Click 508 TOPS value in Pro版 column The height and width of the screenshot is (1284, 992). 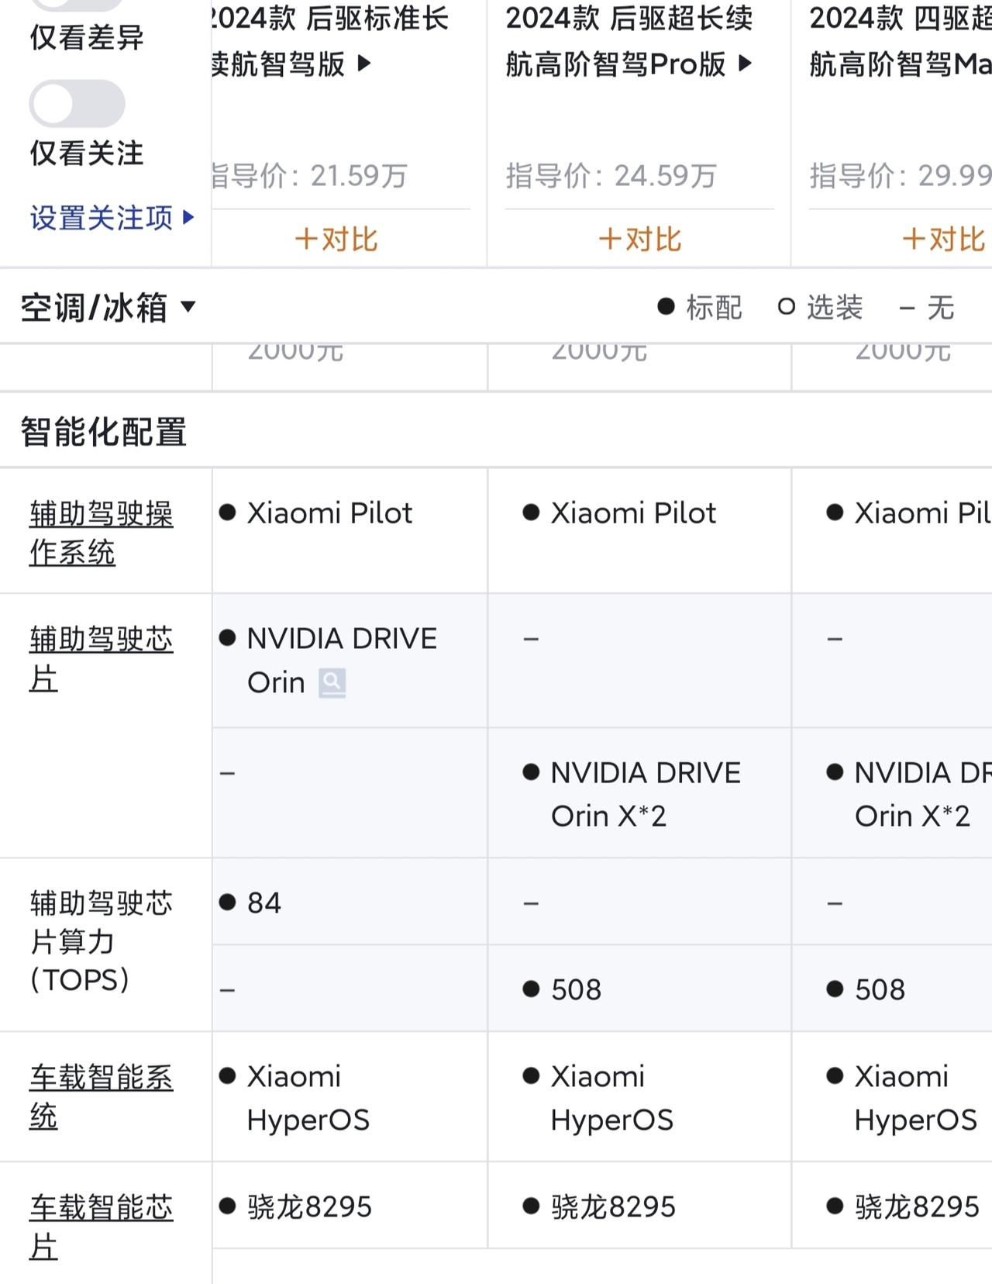(x=576, y=989)
